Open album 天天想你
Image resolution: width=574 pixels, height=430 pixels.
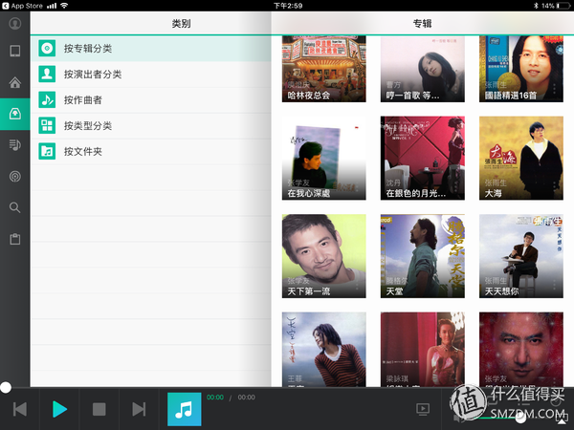pos(521,256)
